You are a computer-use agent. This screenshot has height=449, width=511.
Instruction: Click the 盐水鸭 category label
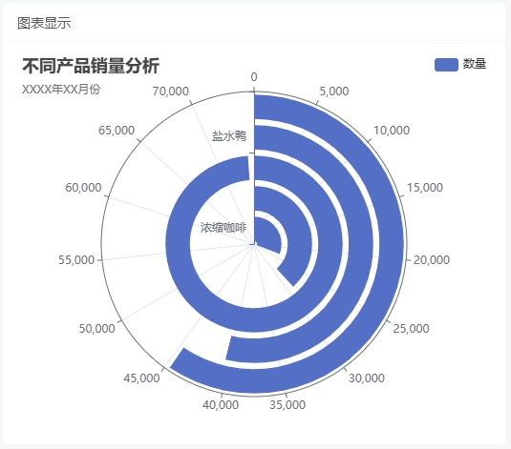click(229, 136)
